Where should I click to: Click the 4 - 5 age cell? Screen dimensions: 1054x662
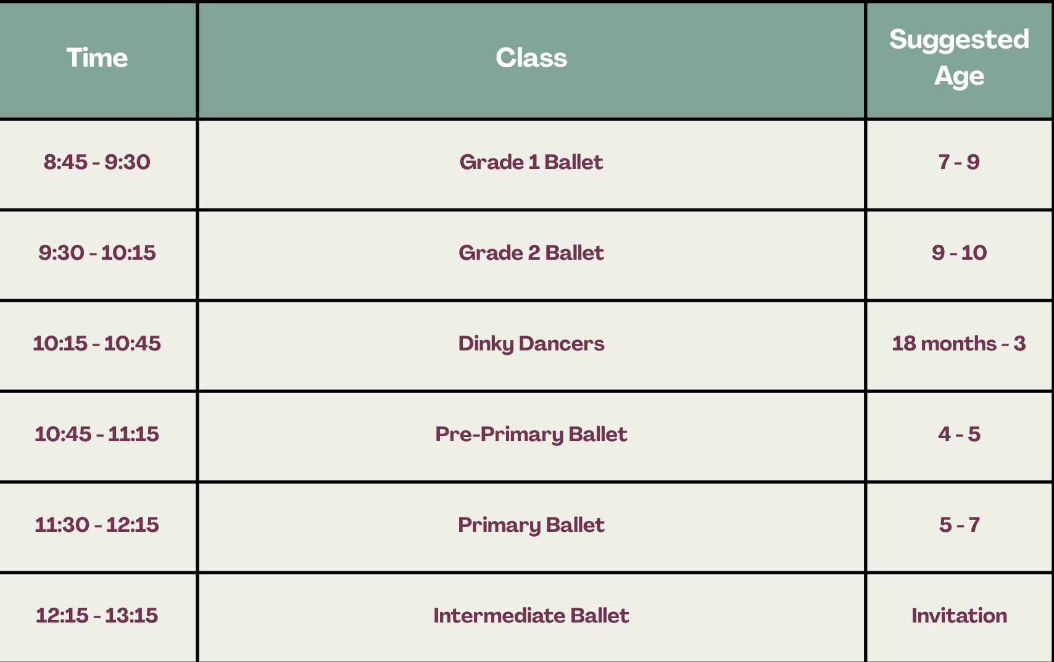[x=959, y=434]
